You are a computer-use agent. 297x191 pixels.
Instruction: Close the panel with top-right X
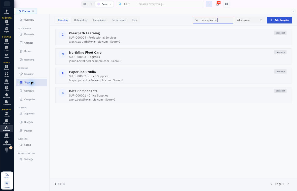click(x=293, y=11)
